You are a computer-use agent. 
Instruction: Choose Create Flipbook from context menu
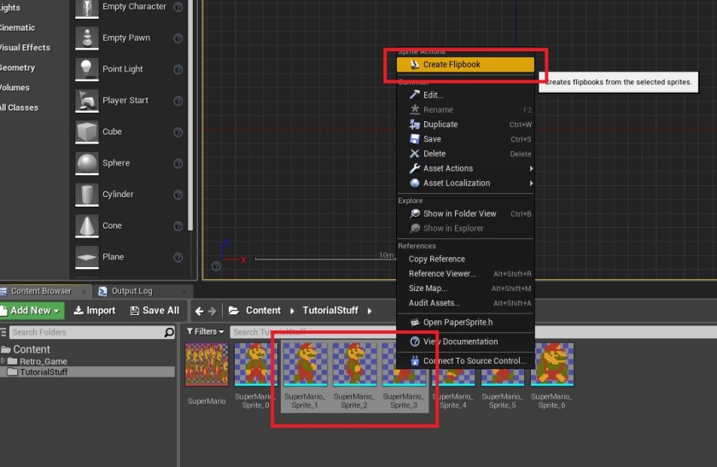(x=465, y=64)
